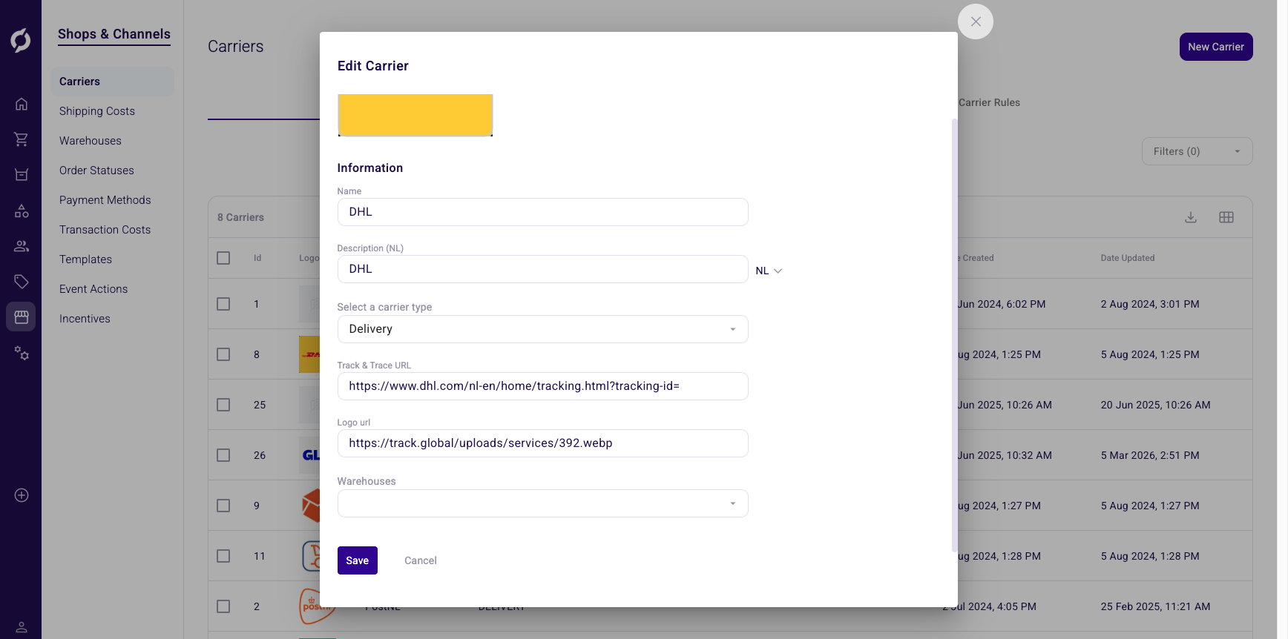
Task: Click the download export icon above the table
Action: click(1191, 217)
